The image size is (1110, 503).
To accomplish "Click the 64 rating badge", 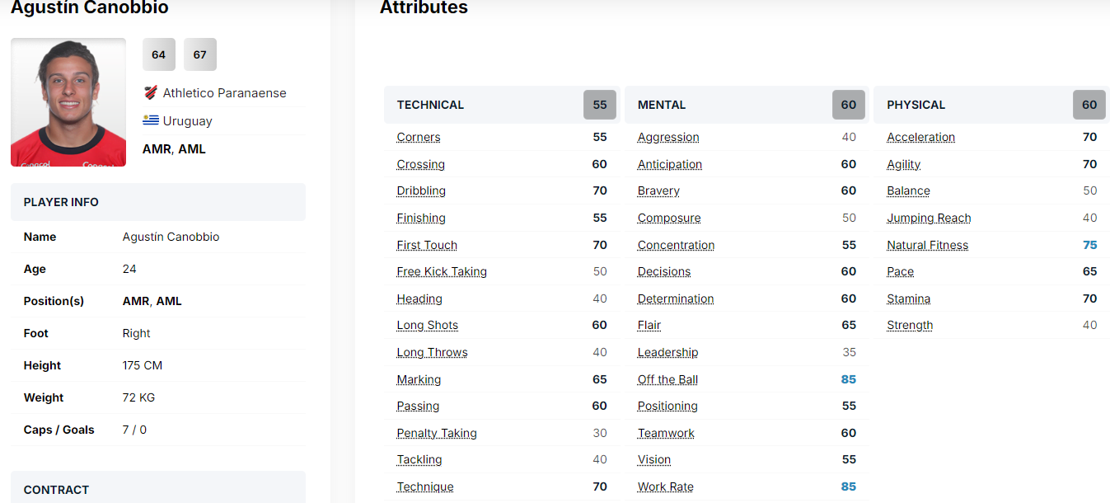I will click(x=158, y=54).
